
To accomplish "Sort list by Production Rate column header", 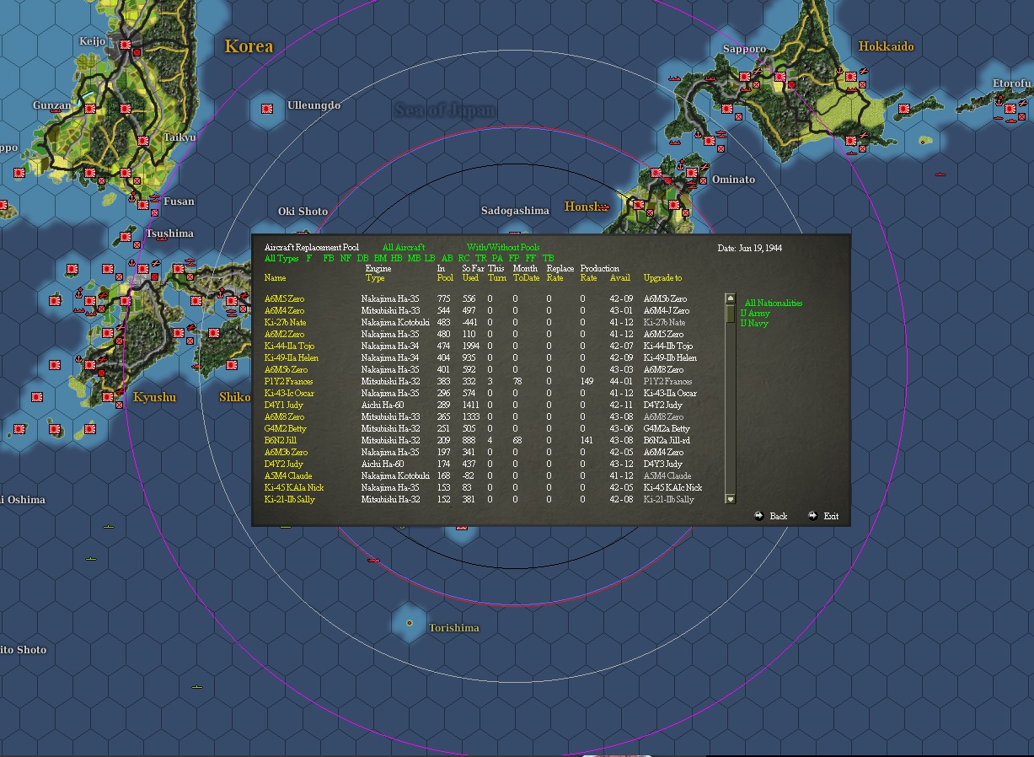I will click(599, 273).
